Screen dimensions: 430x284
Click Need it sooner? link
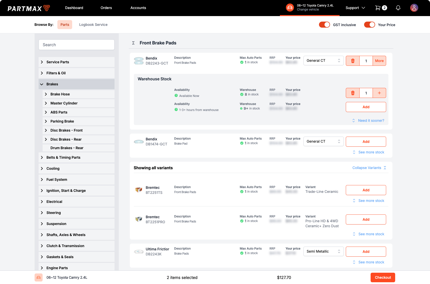click(x=371, y=121)
